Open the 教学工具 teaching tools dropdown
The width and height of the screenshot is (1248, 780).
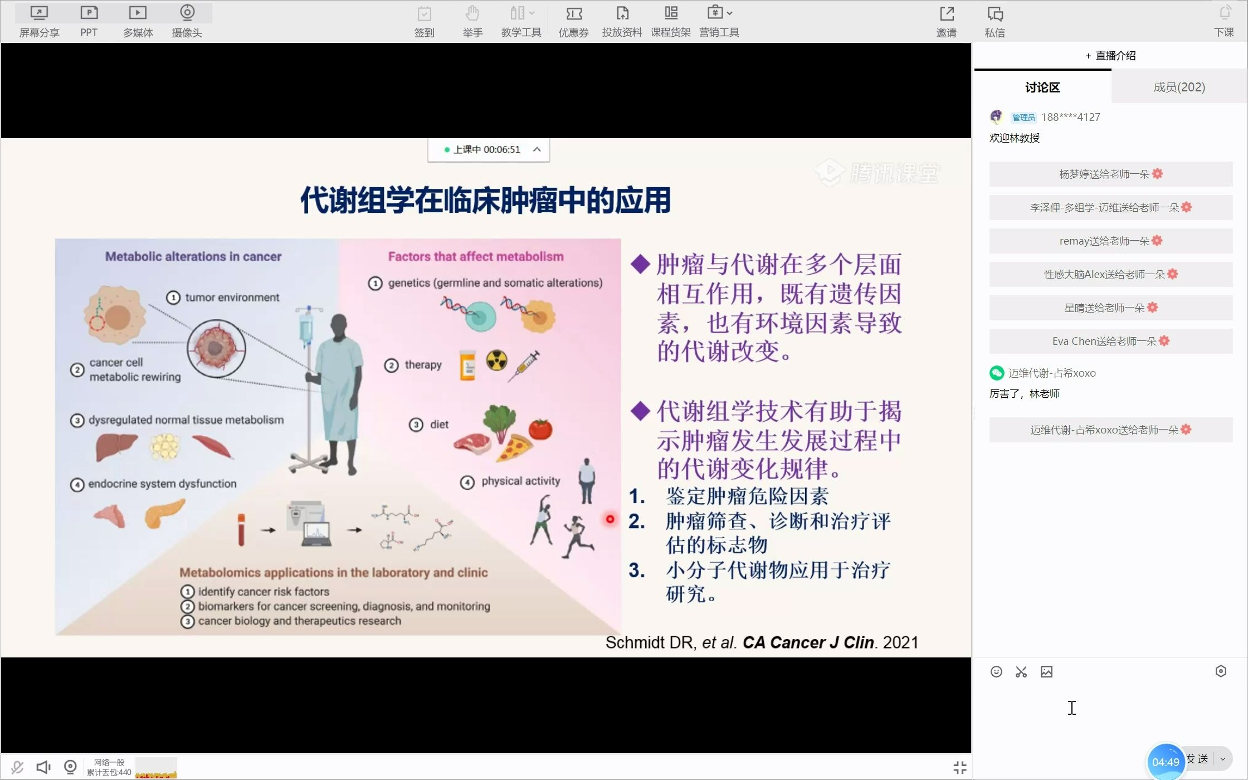tap(521, 21)
